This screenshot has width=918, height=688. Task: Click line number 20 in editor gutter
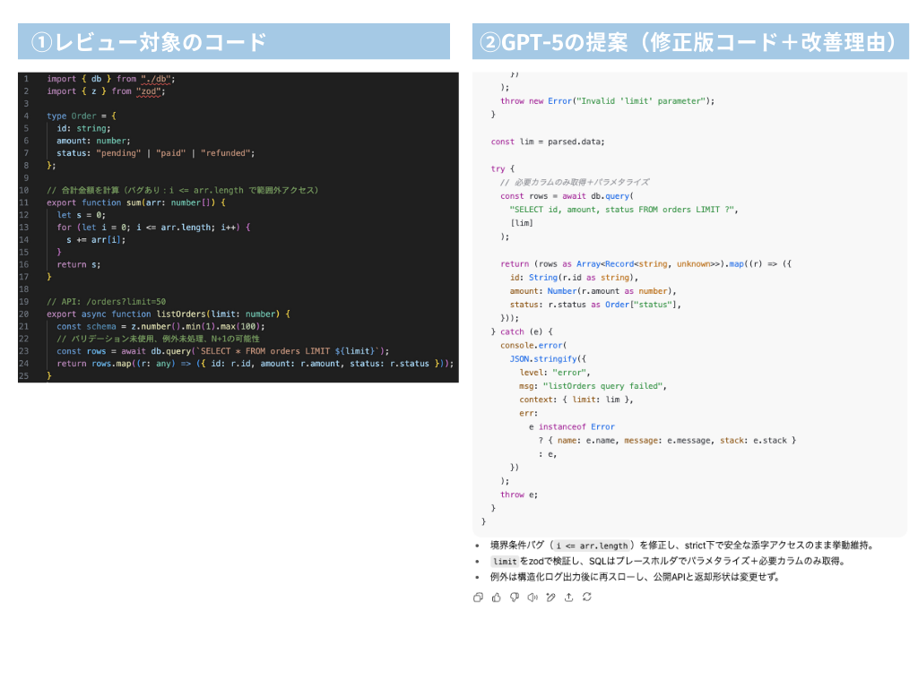(x=24, y=314)
